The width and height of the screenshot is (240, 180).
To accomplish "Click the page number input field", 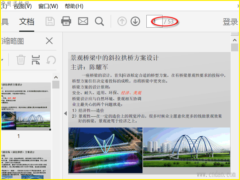I will tap(154, 21).
